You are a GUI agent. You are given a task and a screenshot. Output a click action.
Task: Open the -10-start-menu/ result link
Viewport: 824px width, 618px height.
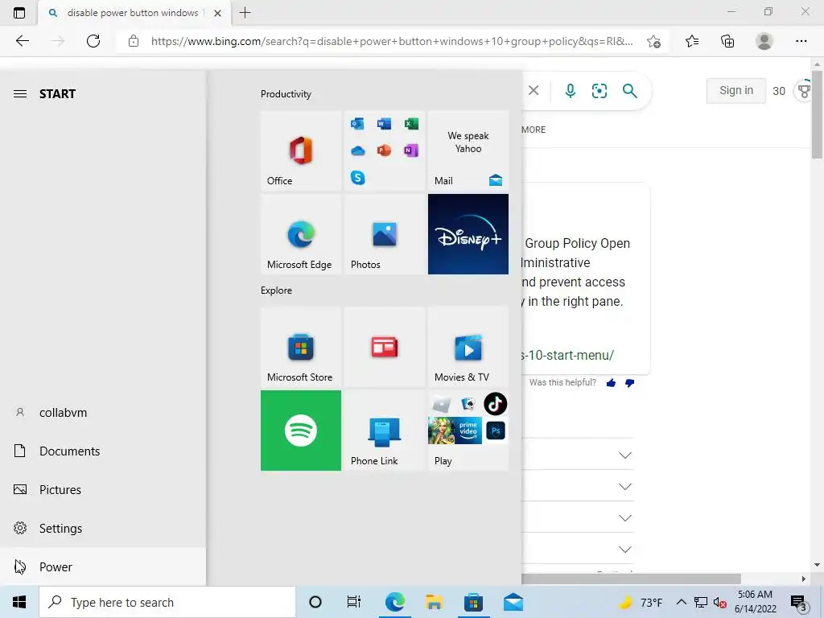point(567,355)
